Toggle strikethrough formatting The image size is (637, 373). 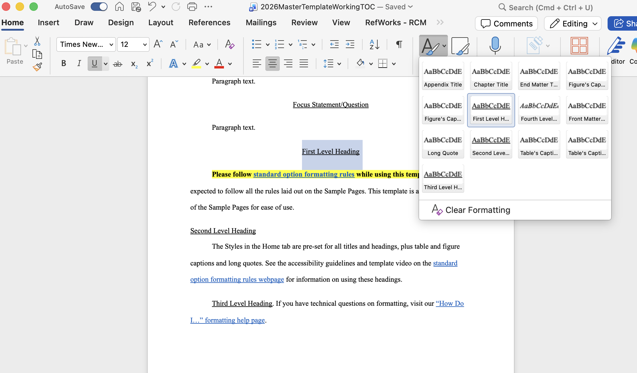[x=117, y=63]
